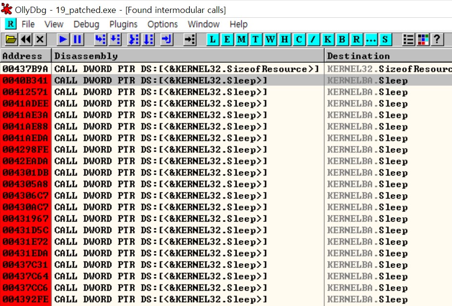The width and height of the screenshot is (452, 306).
Task: Show Breakpoints with B button
Action: tap(342, 39)
